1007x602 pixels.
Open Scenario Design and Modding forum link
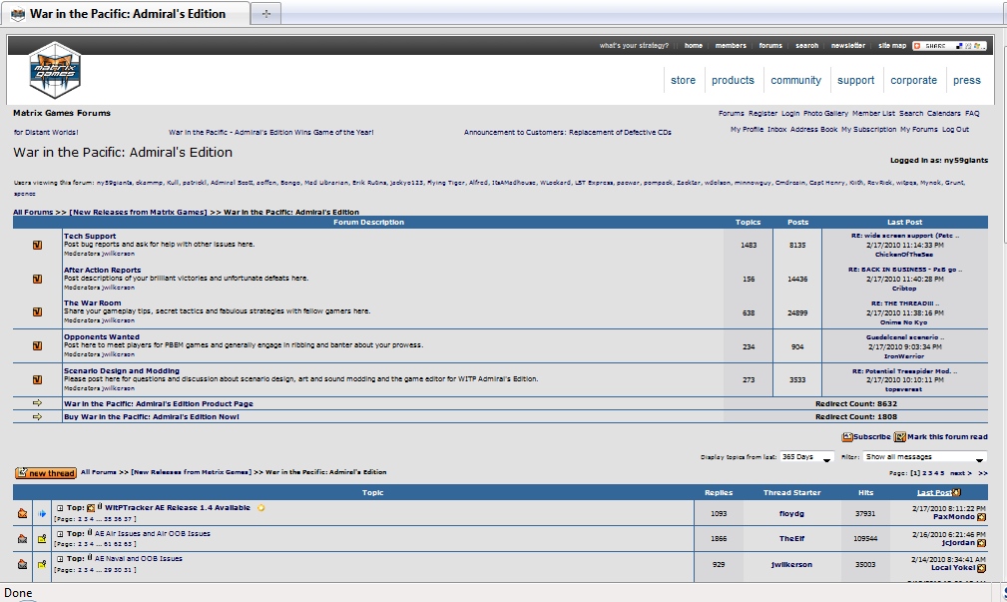click(122, 370)
